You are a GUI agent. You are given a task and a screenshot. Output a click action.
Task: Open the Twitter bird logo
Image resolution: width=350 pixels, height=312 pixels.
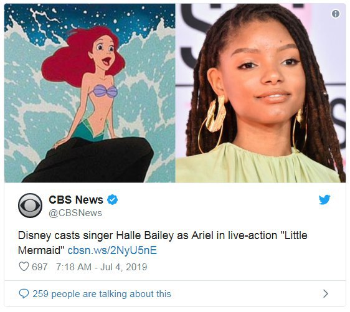(324, 199)
